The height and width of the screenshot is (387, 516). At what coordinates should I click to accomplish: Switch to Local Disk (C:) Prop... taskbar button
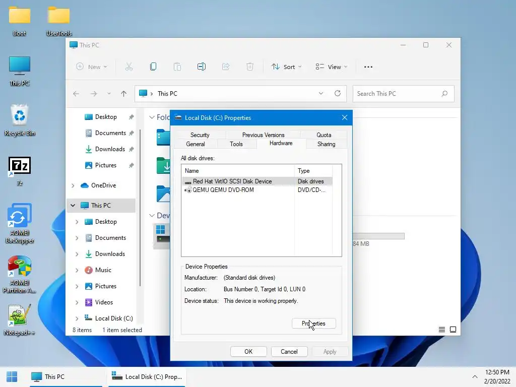click(147, 377)
